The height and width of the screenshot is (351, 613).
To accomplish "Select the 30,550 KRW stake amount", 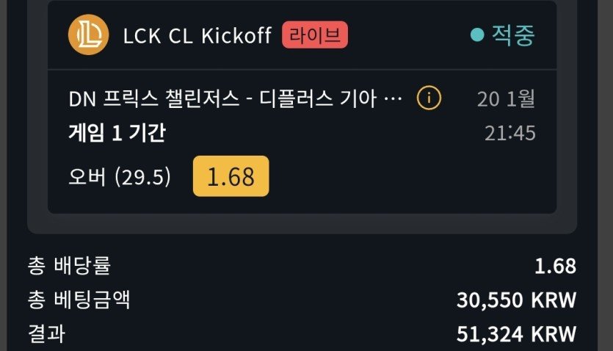I will point(516,300).
